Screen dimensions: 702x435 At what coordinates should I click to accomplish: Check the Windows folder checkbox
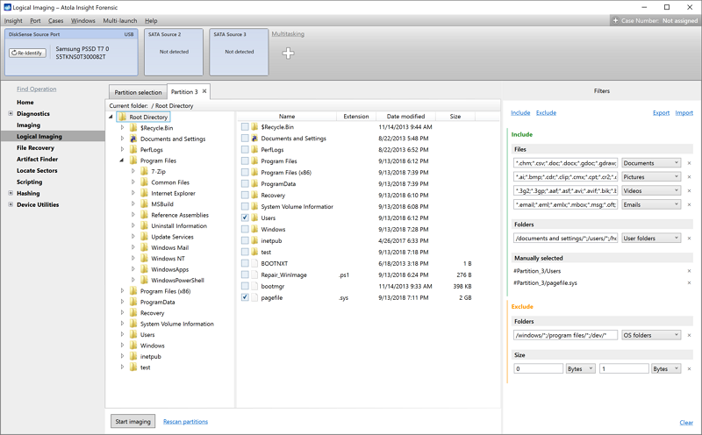pyautogui.click(x=245, y=229)
